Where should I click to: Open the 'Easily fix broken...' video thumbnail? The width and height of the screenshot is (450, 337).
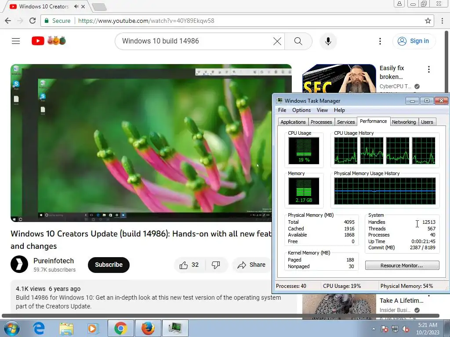pyautogui.click(x=339, y=79)
